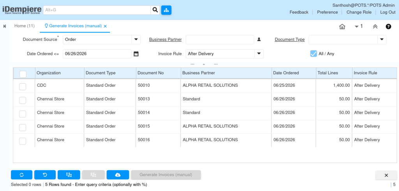
Task: Sort by the Document No column header
Action: [159, 73]
